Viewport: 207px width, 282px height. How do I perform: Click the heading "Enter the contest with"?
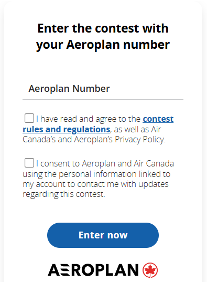[x=103, y=28]
